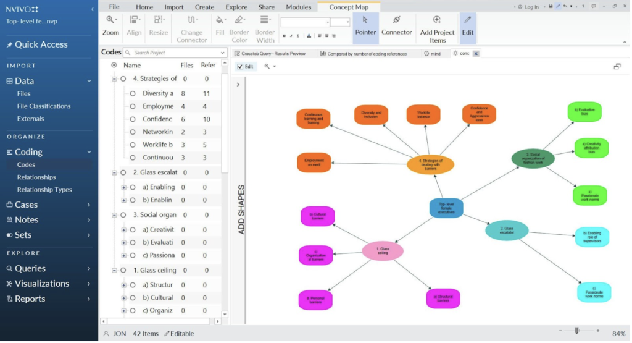Click the Edit pencil icon in the ribbon
This screenshot has width=632, height=343.
point(468,20)
